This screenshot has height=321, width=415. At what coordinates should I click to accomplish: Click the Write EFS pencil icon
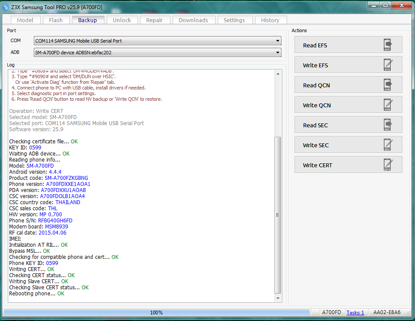[388, 65]
